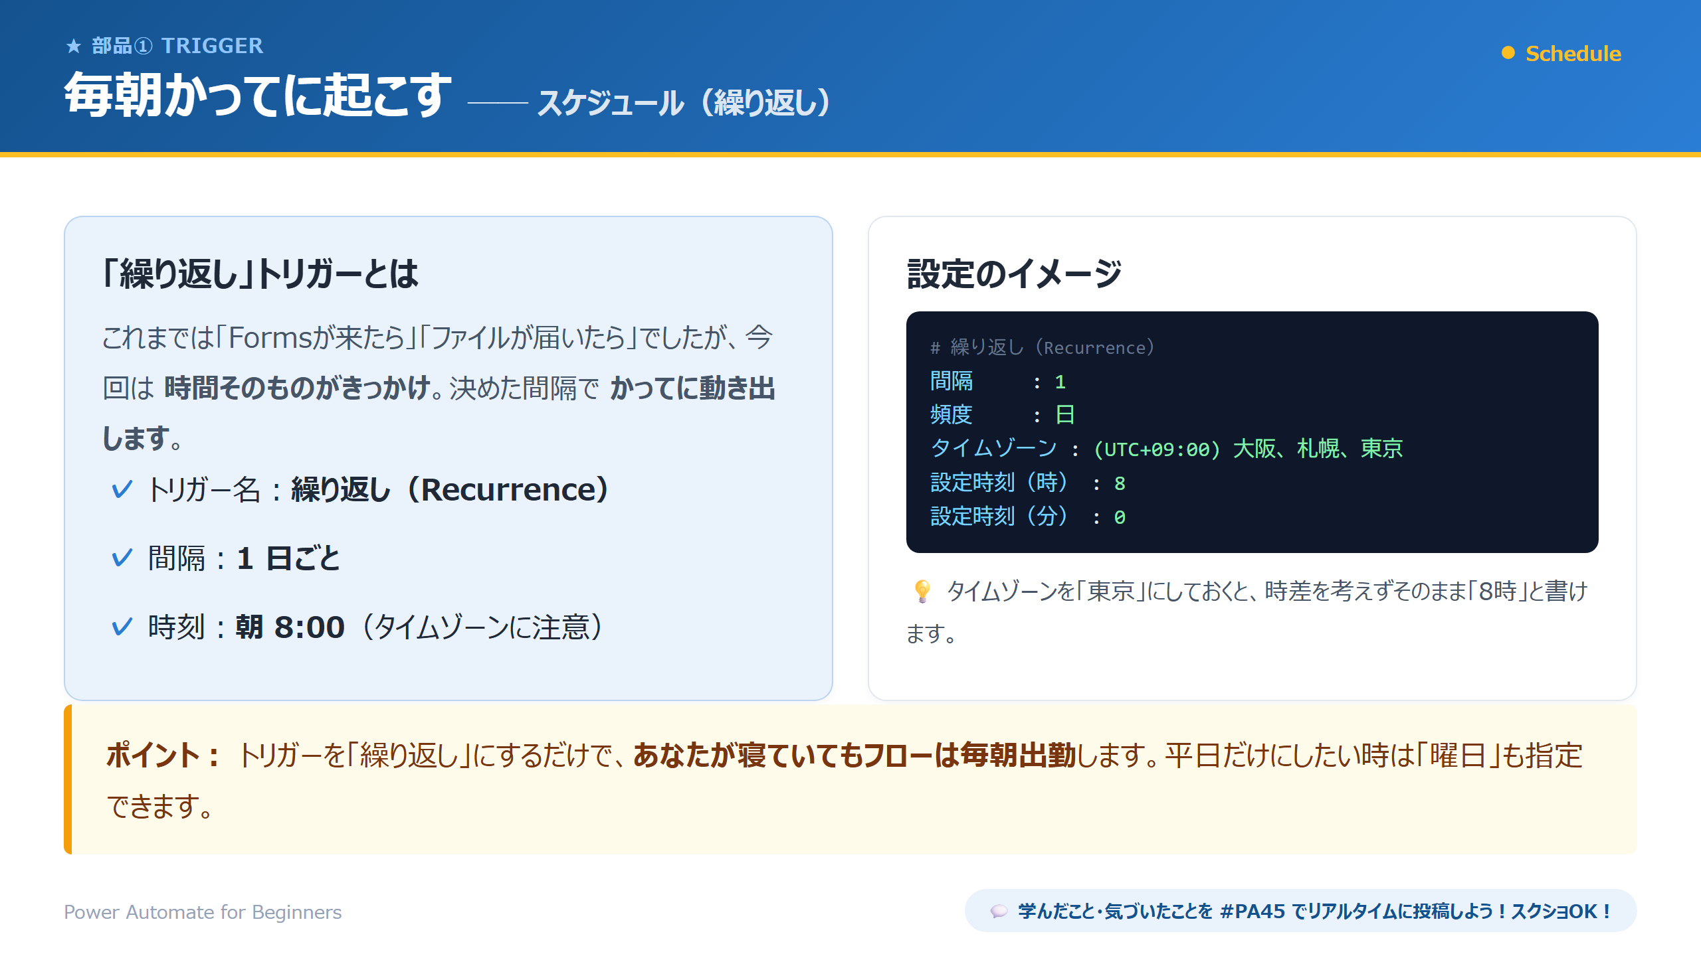Click the title 毎朝かってに起こす
This screenshot has width=1701, height=956.
tap(258, 94)
